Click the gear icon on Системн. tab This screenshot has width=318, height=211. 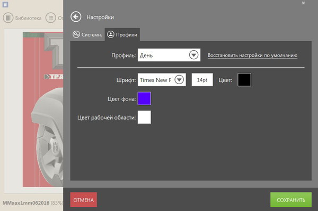(76, 34)
